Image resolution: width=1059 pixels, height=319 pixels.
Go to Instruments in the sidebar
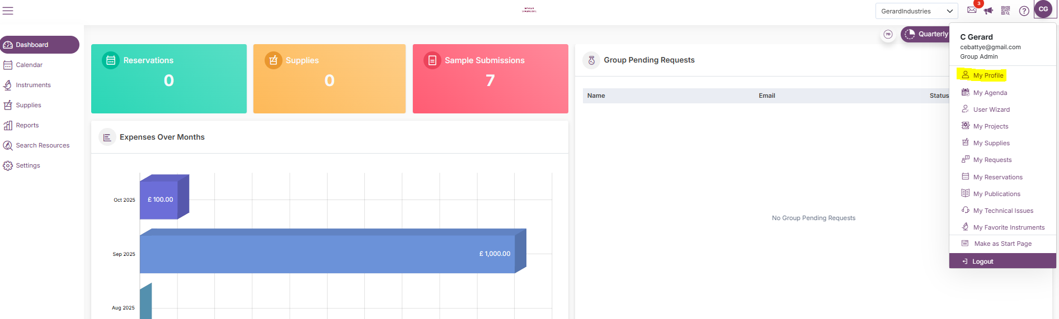point(33,85)
